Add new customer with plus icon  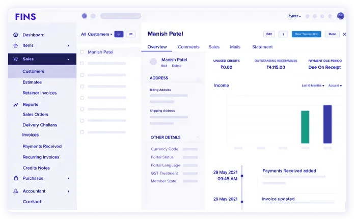(119, 34)
